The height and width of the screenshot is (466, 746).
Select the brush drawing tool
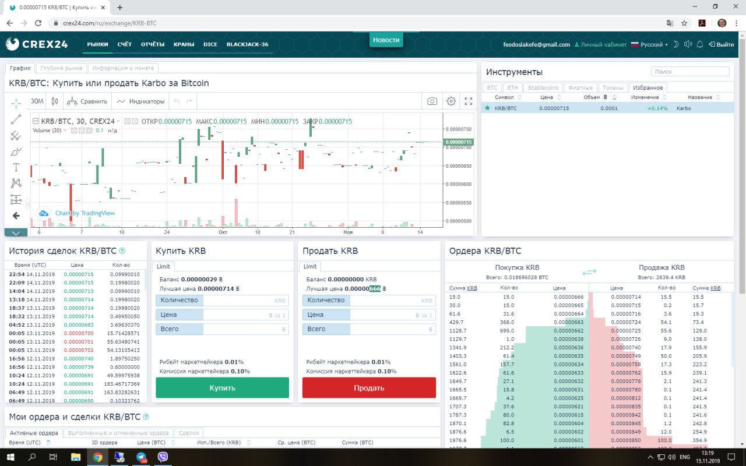pyautogui.click(x=16, y=151)
